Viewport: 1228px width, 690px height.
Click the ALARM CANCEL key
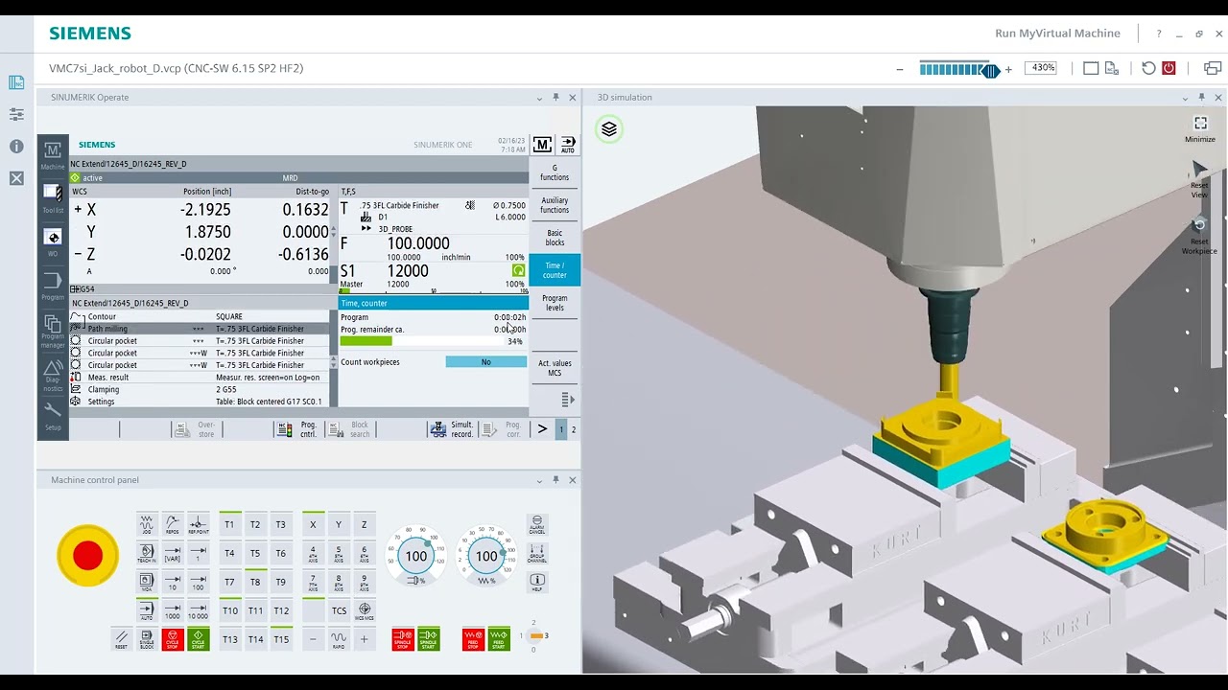click(x=537, y=524)
